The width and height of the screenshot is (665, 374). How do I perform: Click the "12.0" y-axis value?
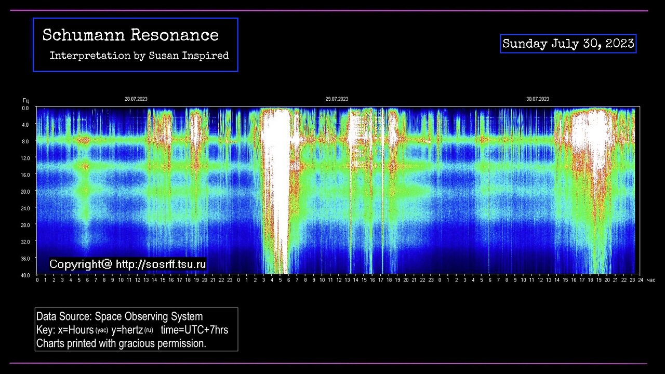25,158
